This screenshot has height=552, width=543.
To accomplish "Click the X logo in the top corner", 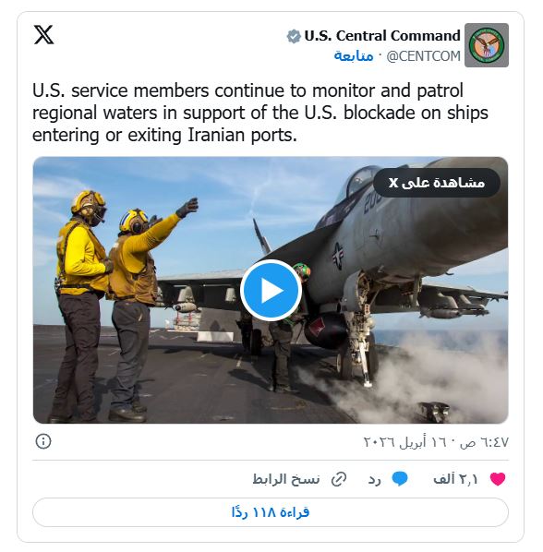I will [x=43, y=35].
